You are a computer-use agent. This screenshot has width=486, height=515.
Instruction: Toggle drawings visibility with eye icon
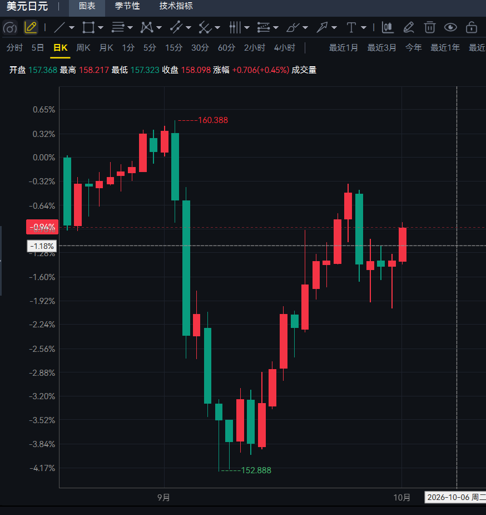[x=450, y=28]
